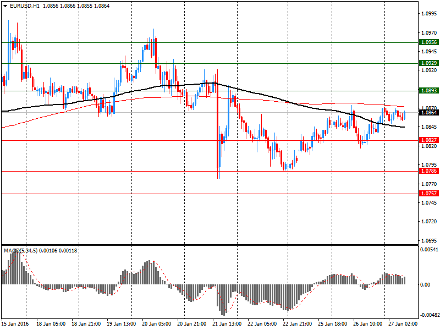440x330 pixels.
Task: Click the green 1.0893 level tag
Action: coord(428,91)
